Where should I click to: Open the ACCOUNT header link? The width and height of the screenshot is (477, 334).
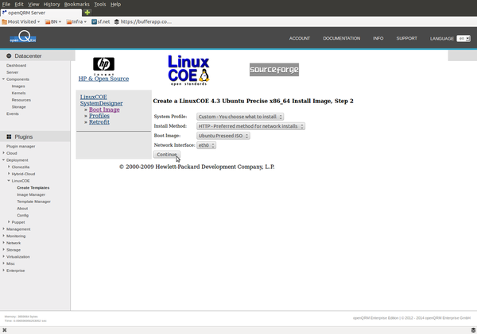(300, 38)
